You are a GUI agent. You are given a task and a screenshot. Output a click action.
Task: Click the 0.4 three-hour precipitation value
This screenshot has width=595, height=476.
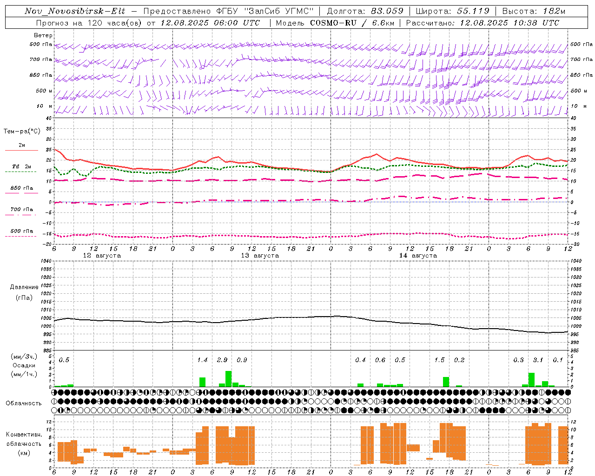360,360
